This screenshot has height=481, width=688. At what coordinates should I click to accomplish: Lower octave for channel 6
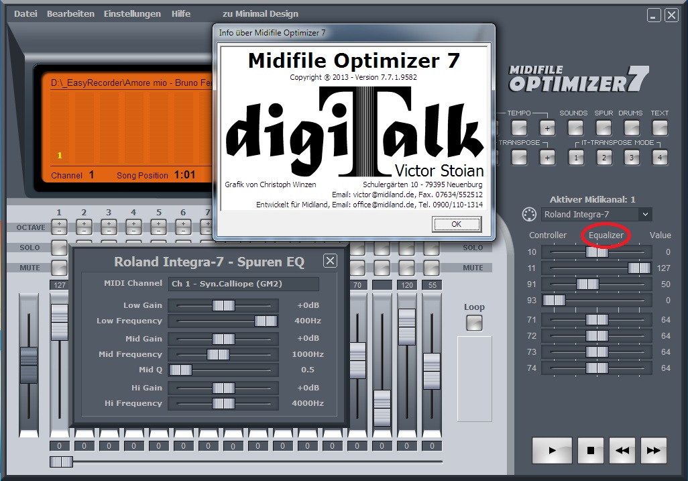pyautogui.click(x=184, y=231)
